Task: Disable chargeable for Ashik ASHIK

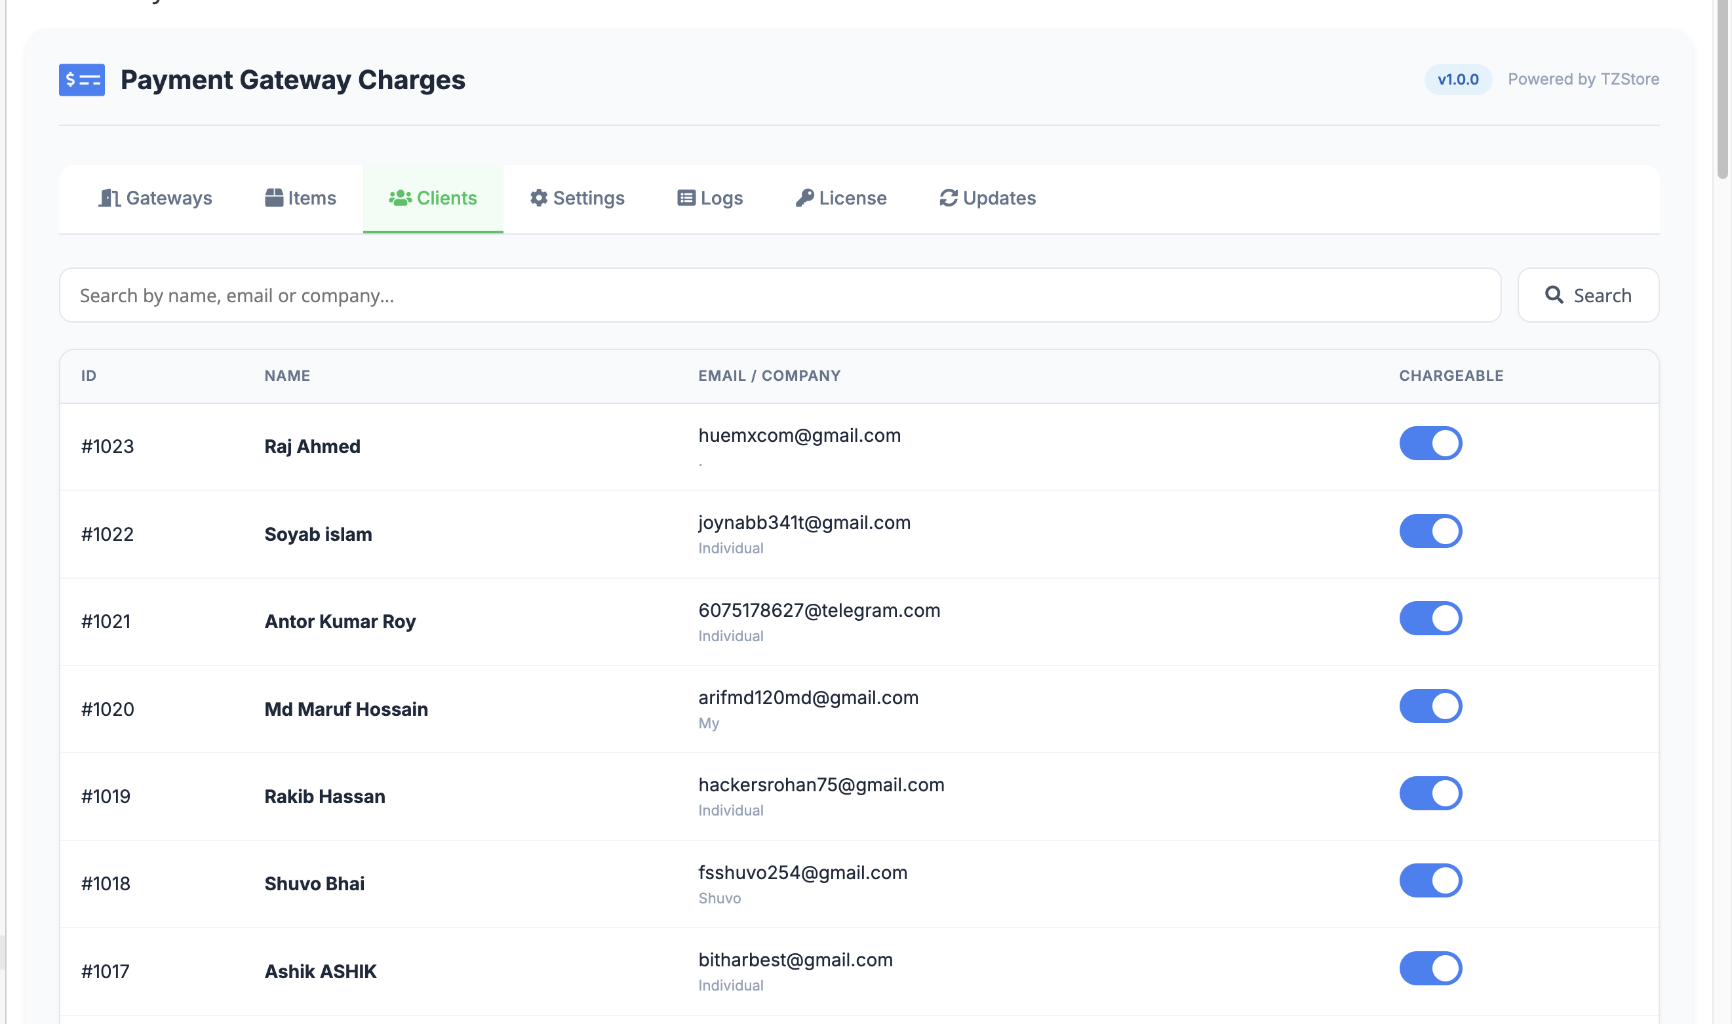Action: [1430, 968]
